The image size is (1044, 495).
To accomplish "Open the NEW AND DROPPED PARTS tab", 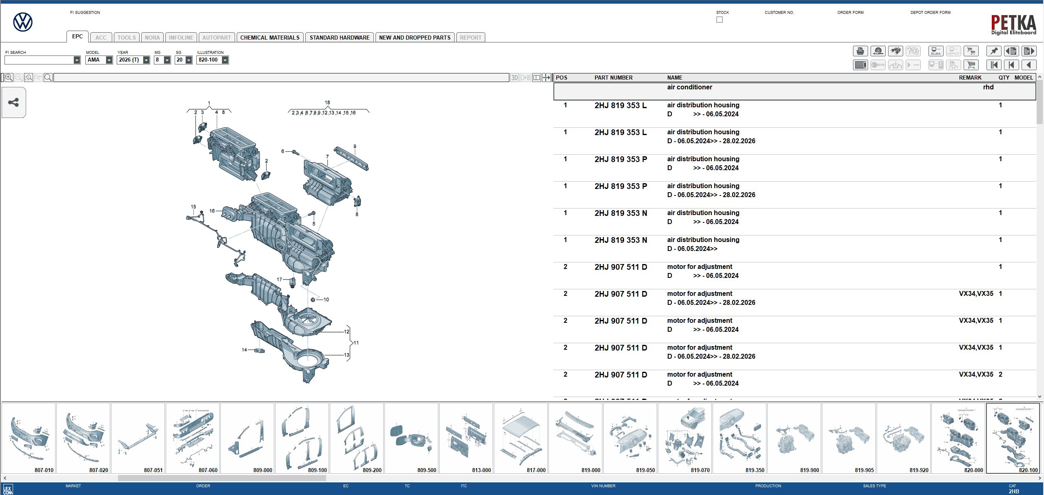I will [415, 37].
